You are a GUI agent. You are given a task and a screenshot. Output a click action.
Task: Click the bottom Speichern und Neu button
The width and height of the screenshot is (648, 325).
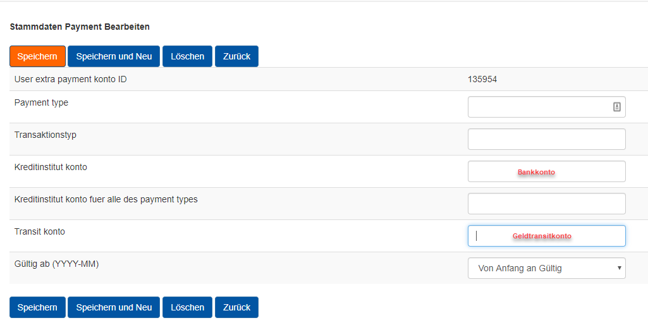point(114,307)
